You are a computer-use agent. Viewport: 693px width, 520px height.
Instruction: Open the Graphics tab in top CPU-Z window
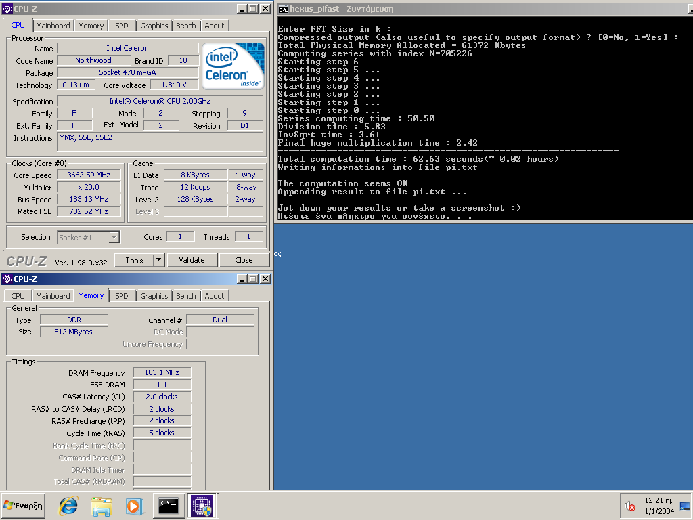click(154, 26)
